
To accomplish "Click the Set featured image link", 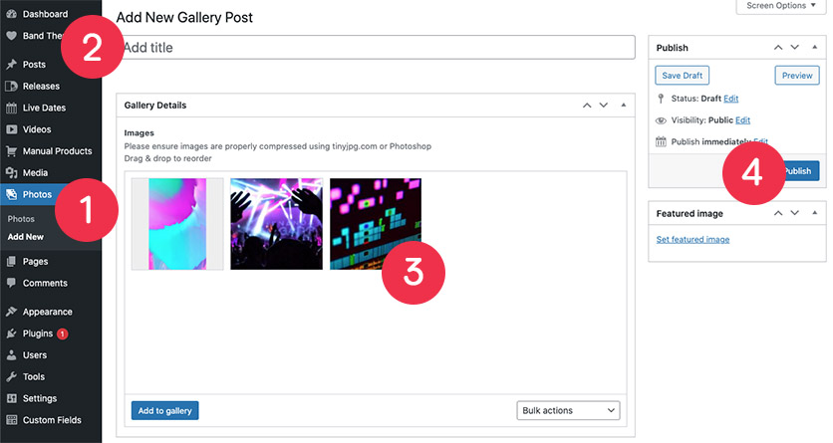I will [x=693, y=239].
